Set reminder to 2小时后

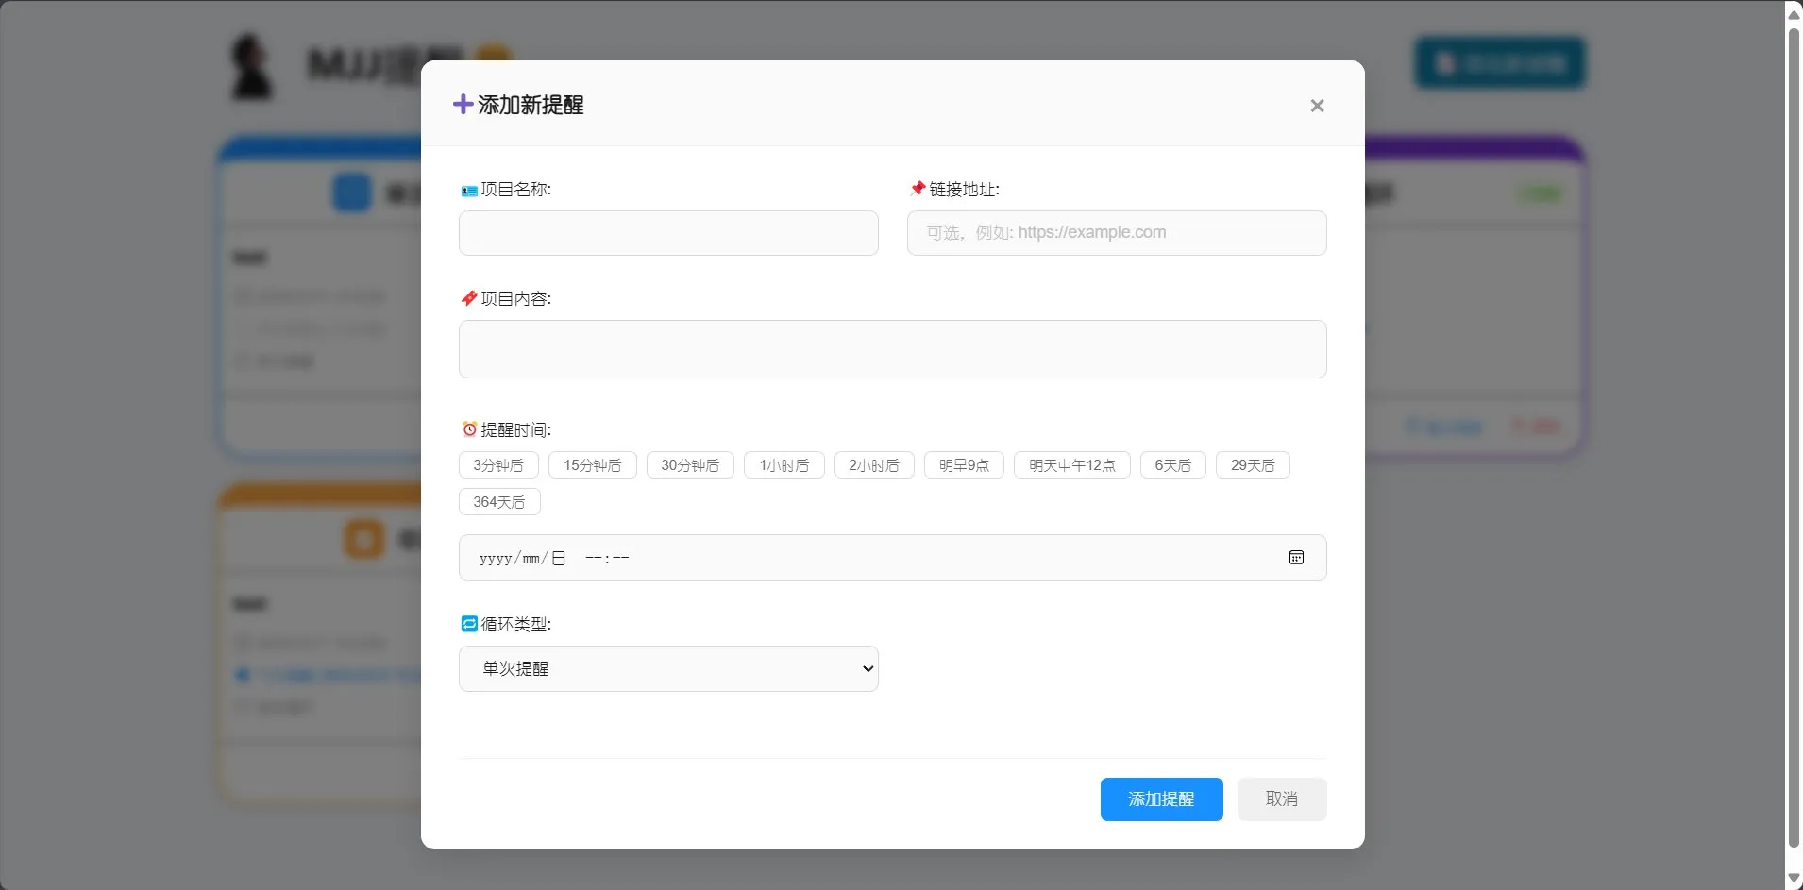(x=874, y=465)
